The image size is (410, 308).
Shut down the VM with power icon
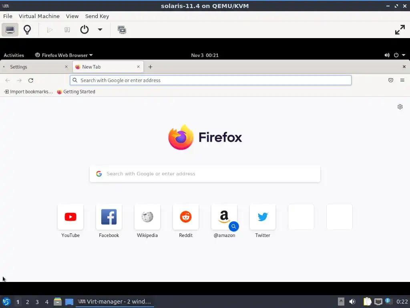pyautogui.click(x=84, y=30)
